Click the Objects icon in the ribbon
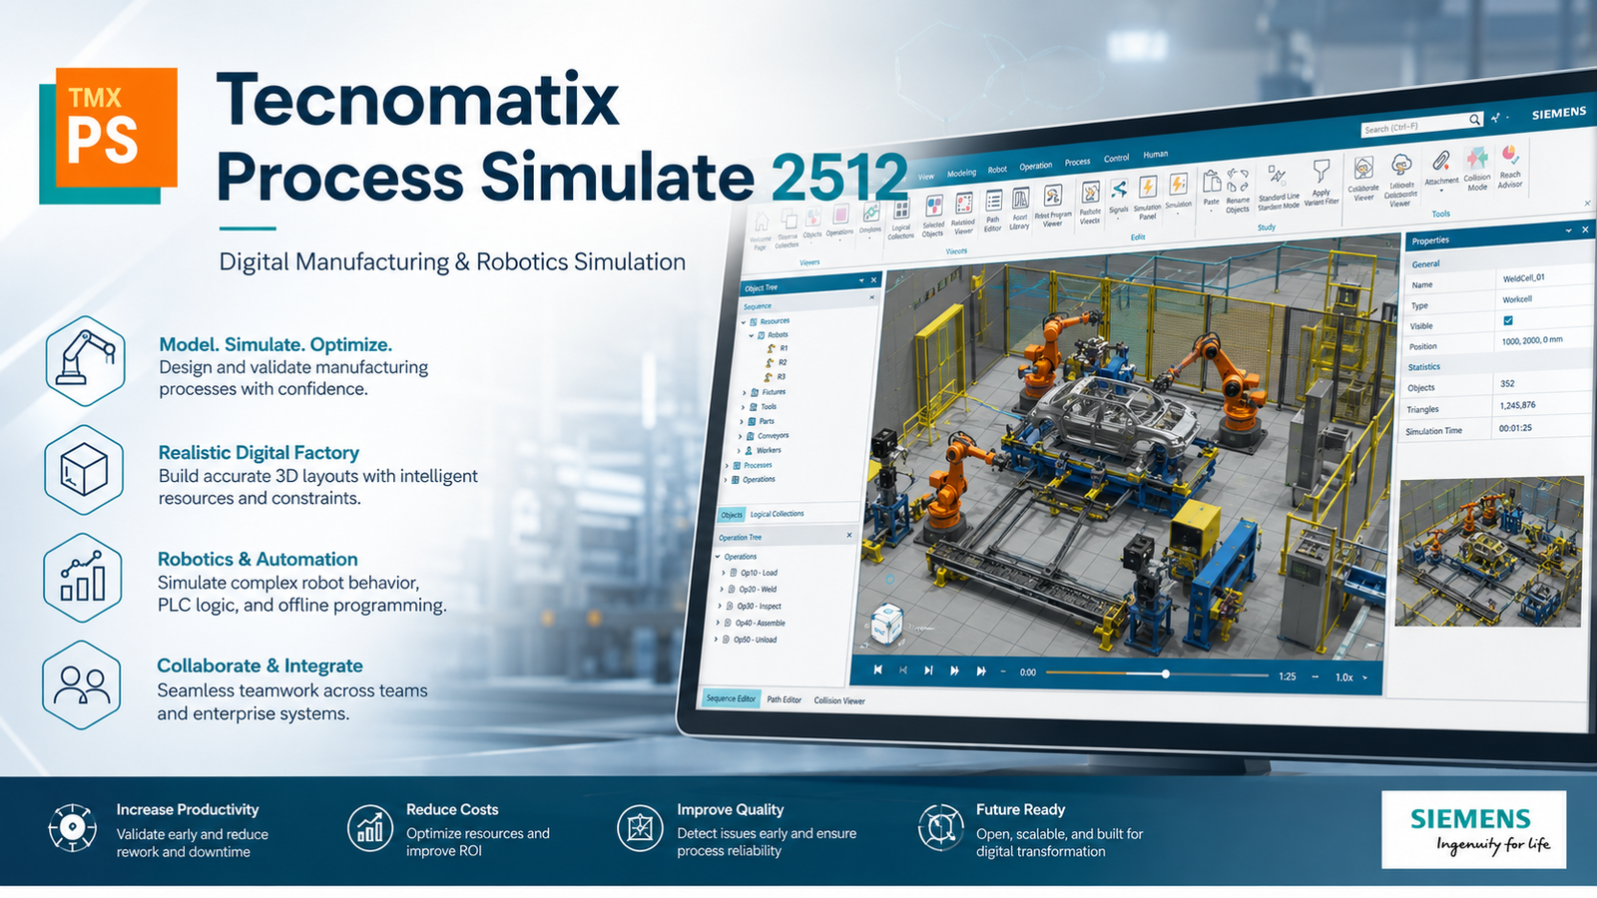 (x=812, y=218)
